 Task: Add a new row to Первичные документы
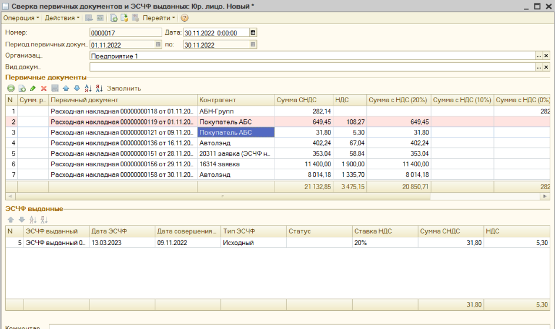tap(11, 89)
